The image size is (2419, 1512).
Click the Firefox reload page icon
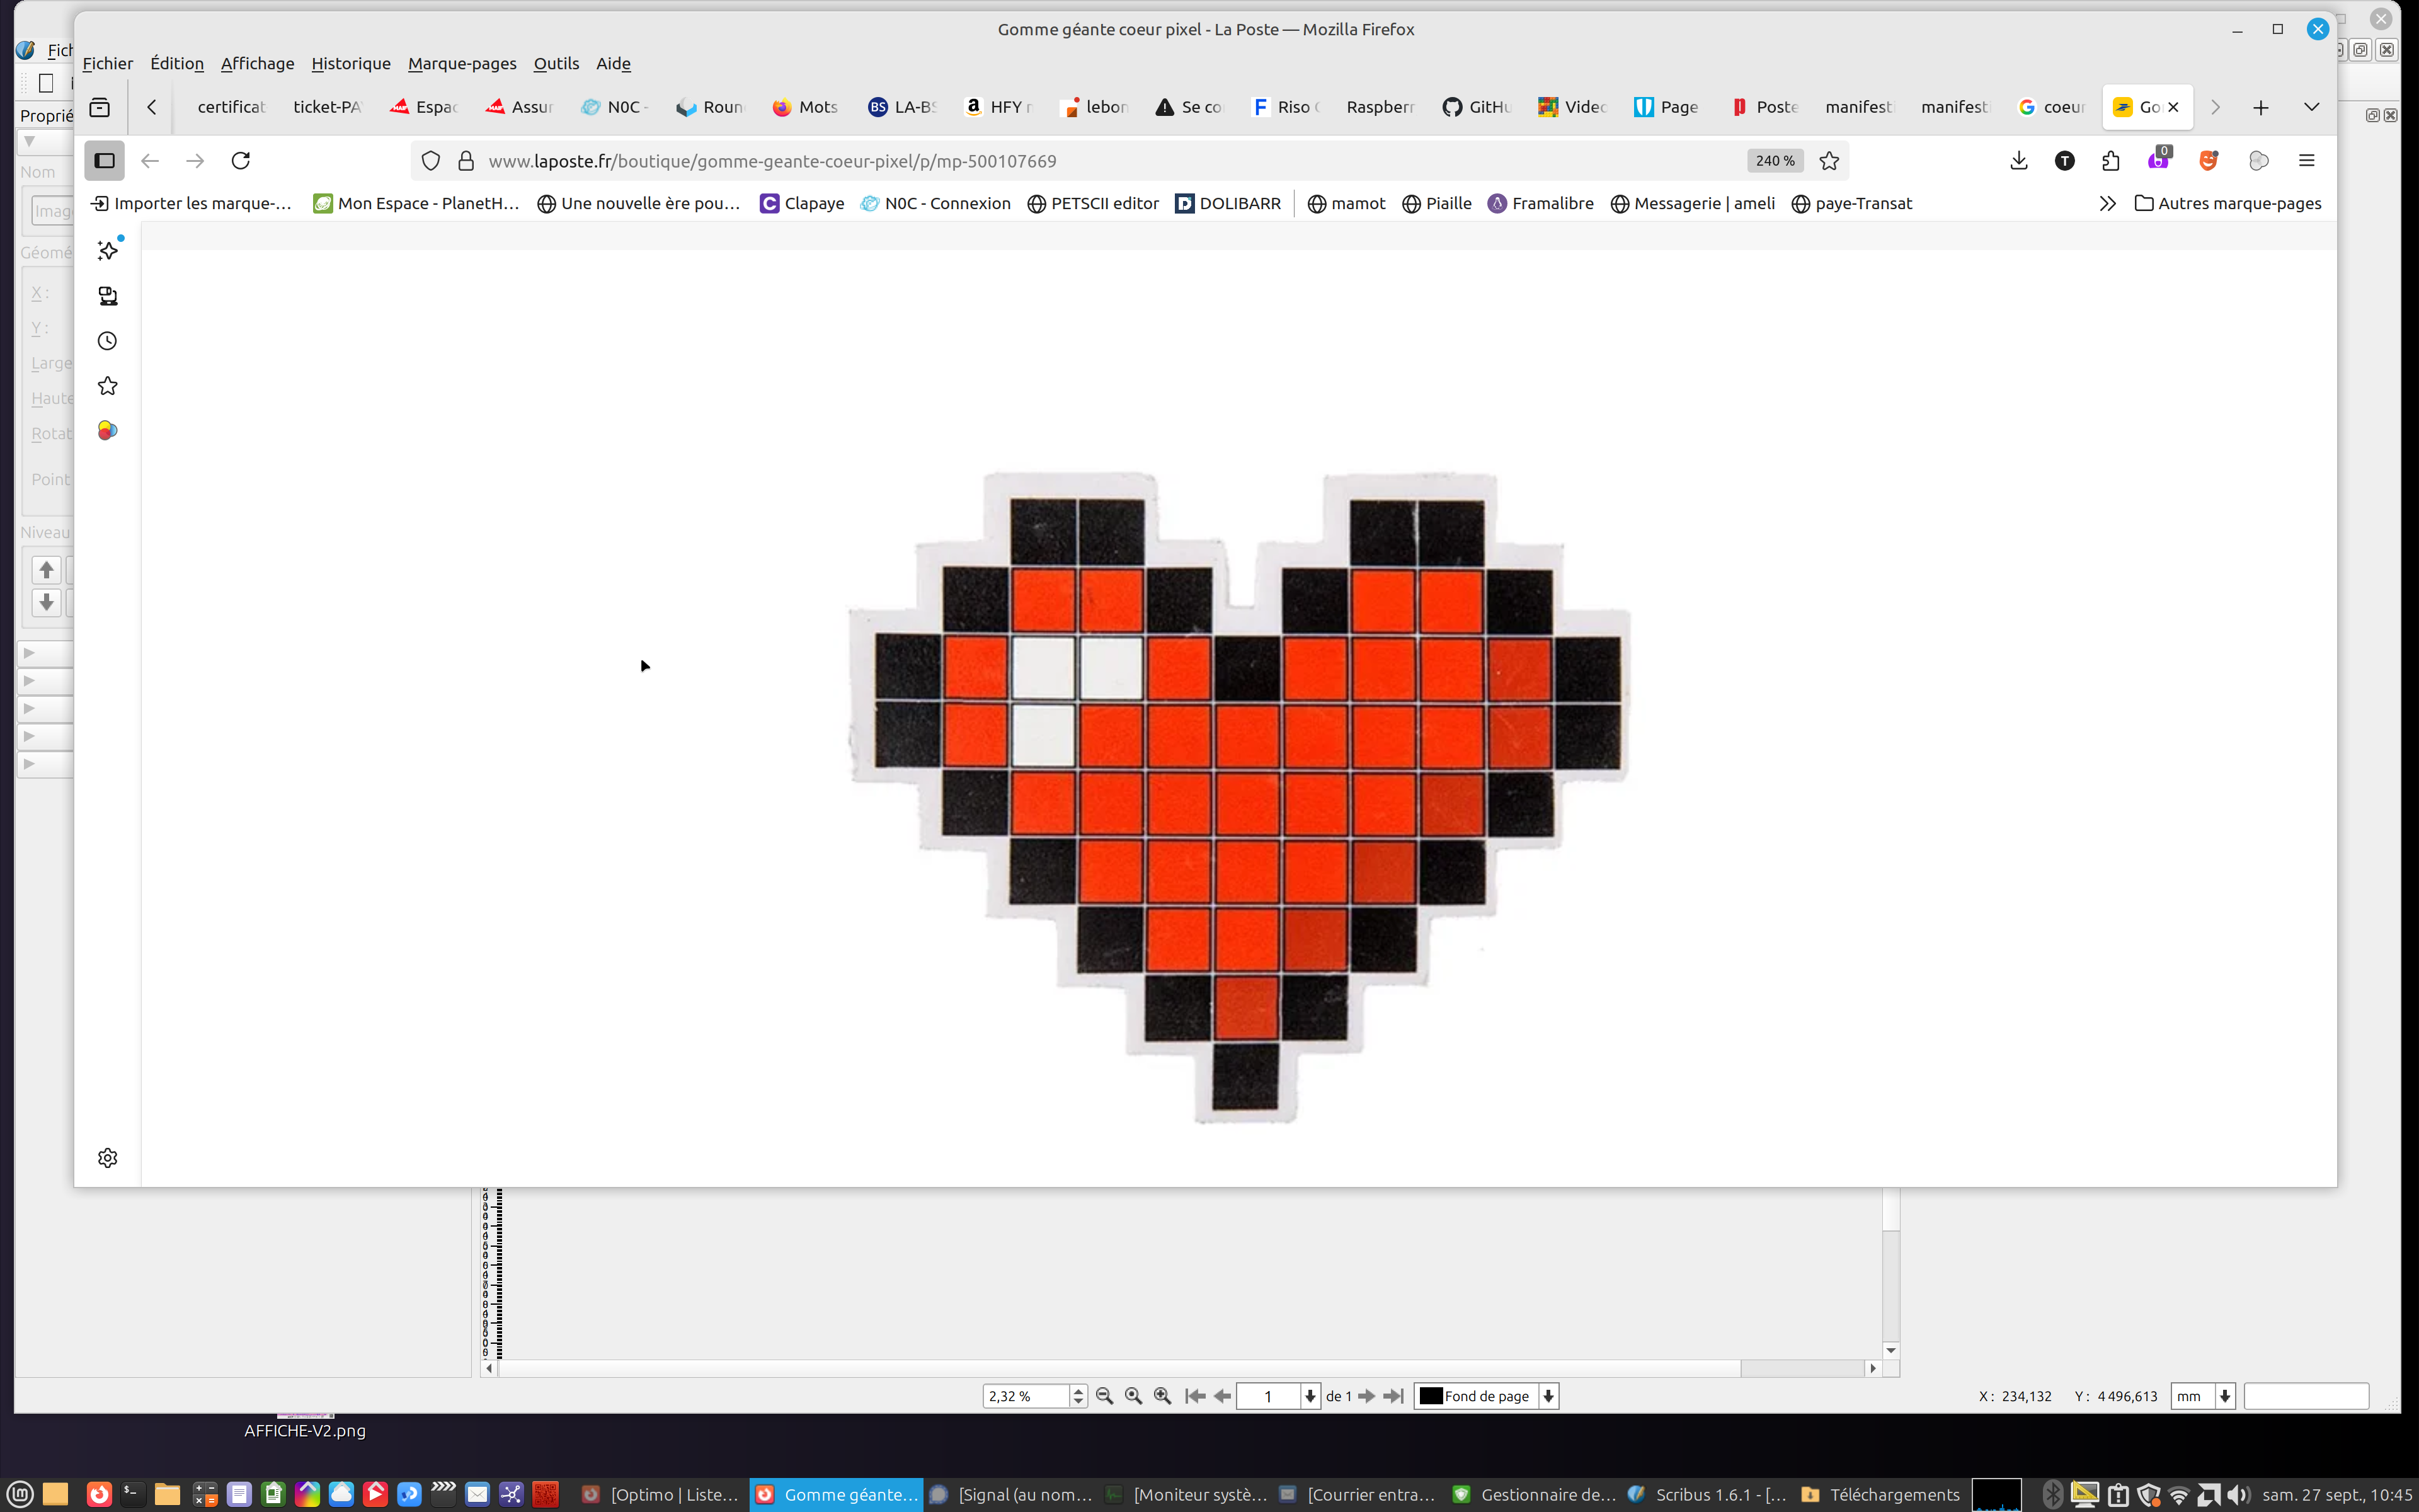point(241,161)
